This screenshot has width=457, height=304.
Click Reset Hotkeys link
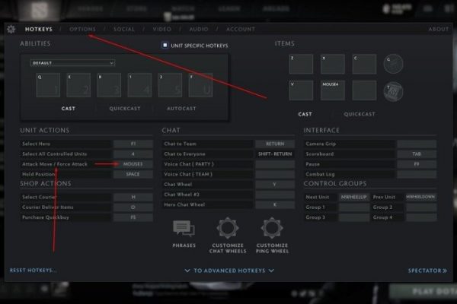34,271
